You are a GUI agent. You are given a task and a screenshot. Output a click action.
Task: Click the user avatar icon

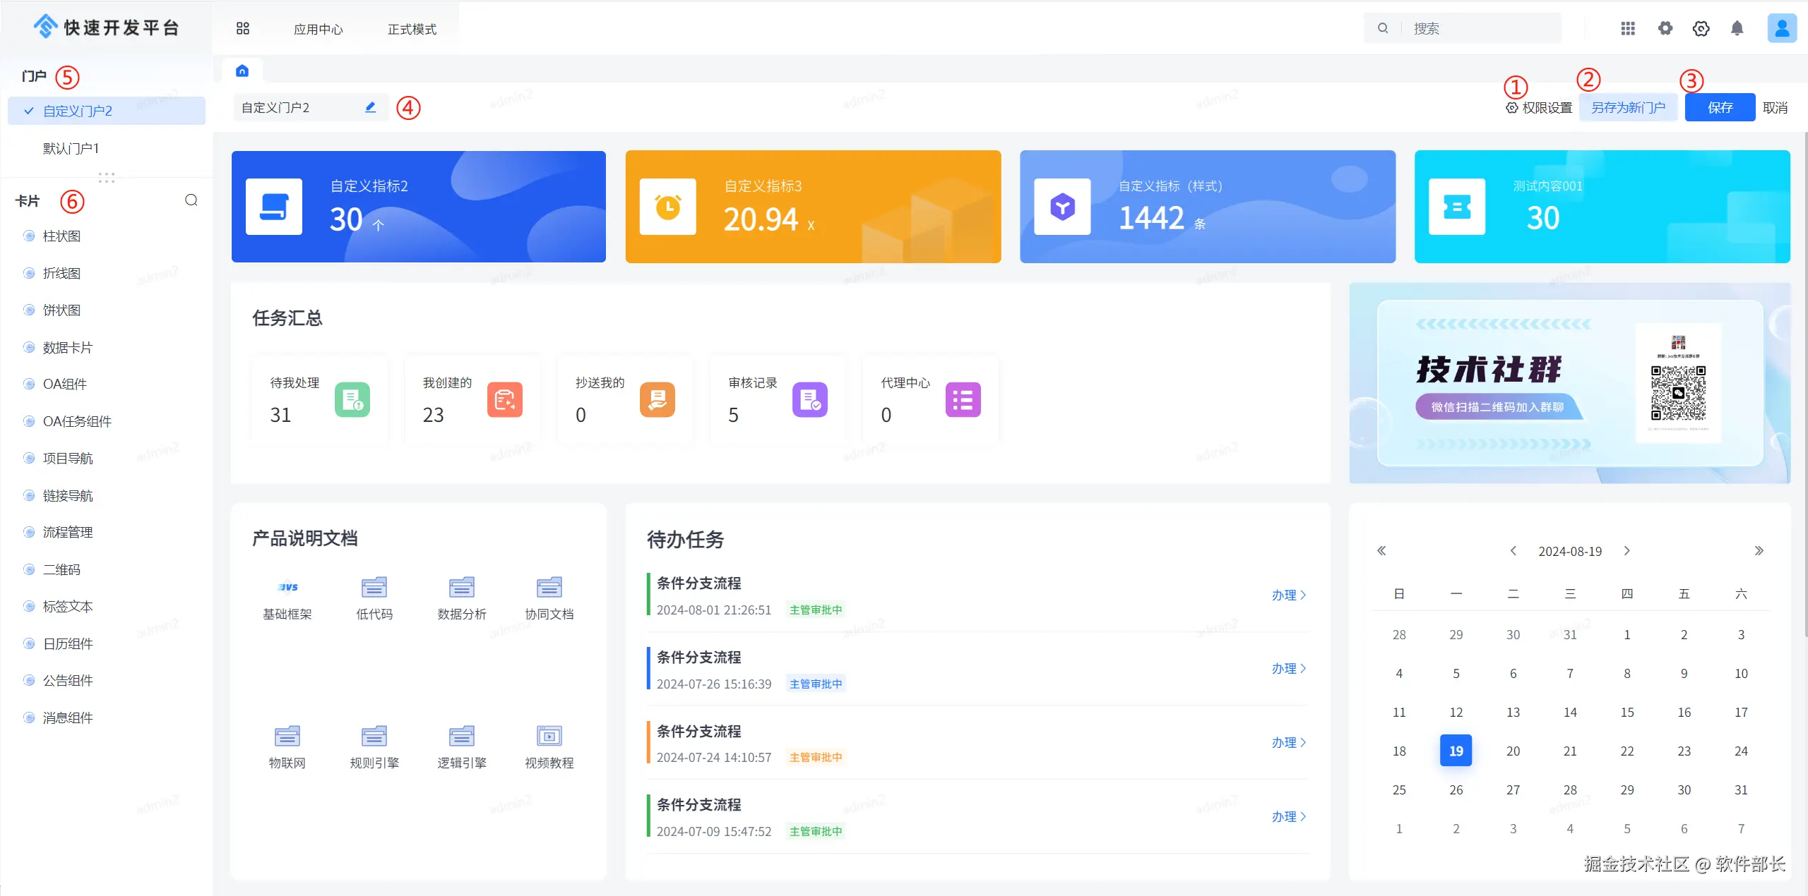(1781, 28)
